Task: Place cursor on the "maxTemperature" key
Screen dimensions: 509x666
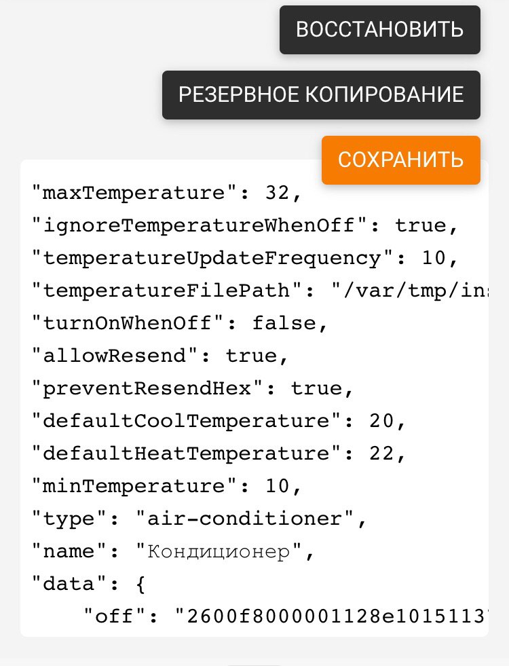Action: [128, 193]
